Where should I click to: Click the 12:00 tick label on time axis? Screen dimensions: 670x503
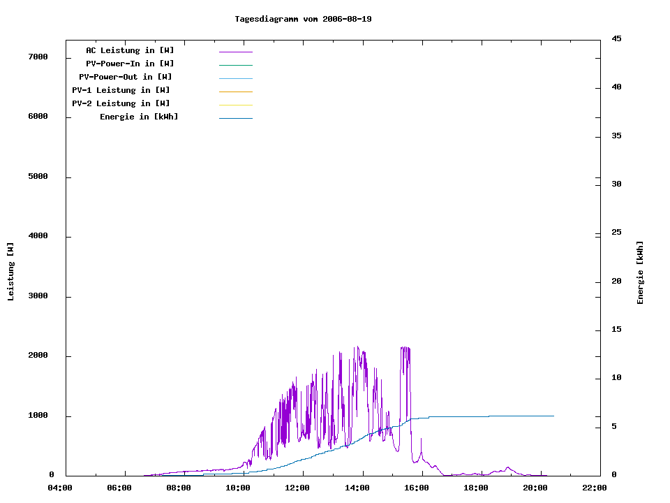tap(297, 488)
